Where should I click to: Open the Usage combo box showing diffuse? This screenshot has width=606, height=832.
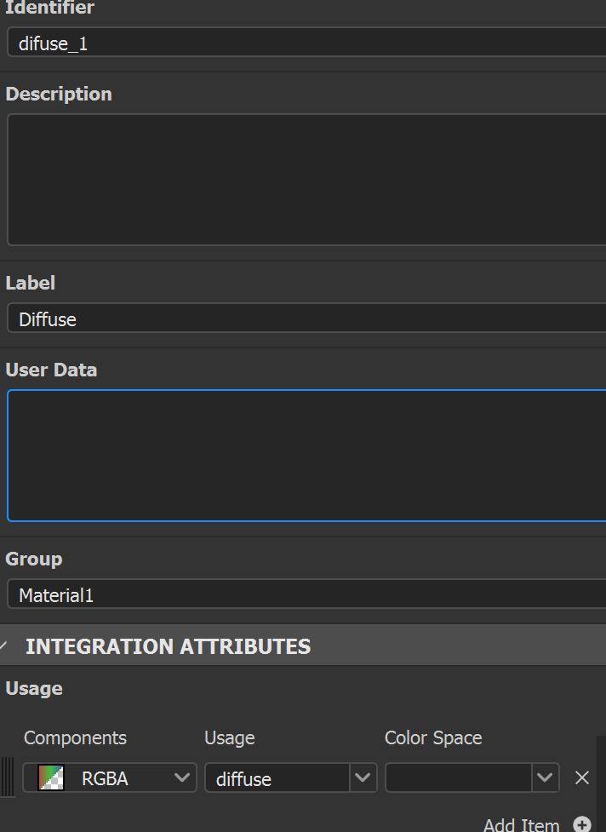click(x=281, y=777)
